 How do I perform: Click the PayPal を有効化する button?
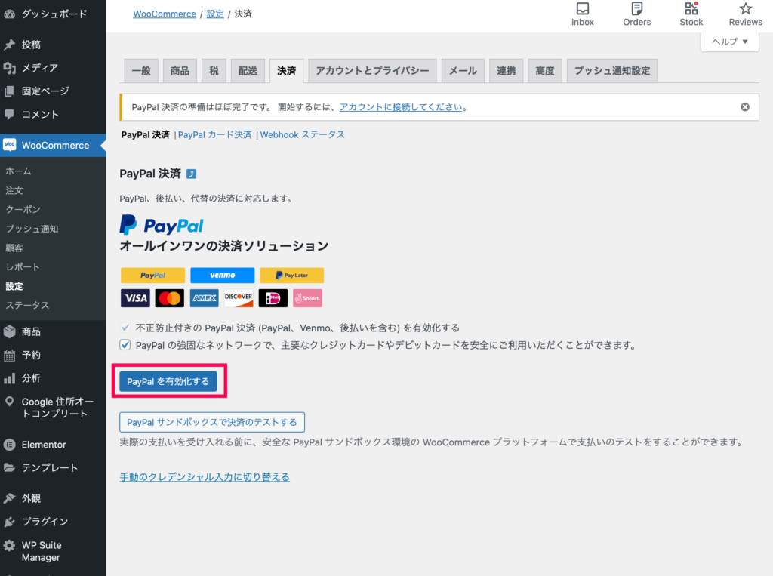(168, 381)
